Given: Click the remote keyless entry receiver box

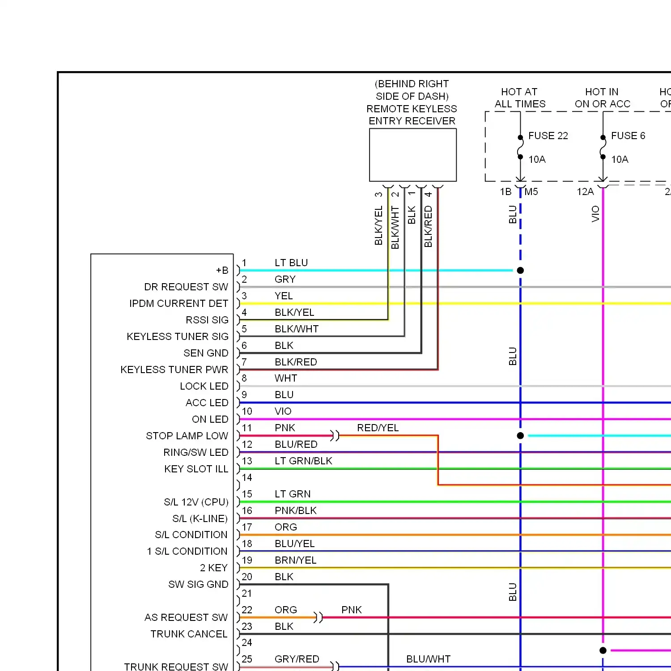Looking at the screenshot, I should 413,155.
